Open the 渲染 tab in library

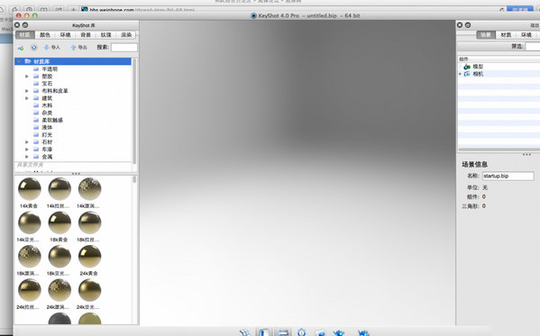click(x=126, y=35)
